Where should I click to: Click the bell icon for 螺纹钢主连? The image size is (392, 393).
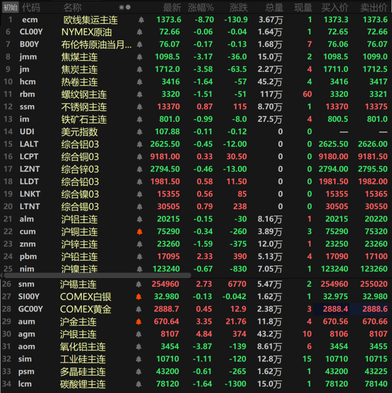coord(140,94)
